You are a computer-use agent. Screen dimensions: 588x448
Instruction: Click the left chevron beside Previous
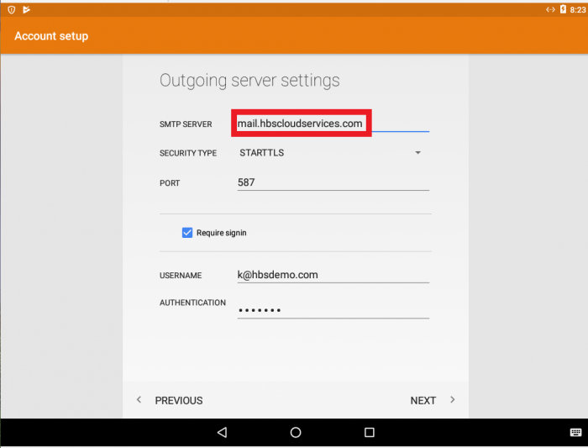(139, 399)
